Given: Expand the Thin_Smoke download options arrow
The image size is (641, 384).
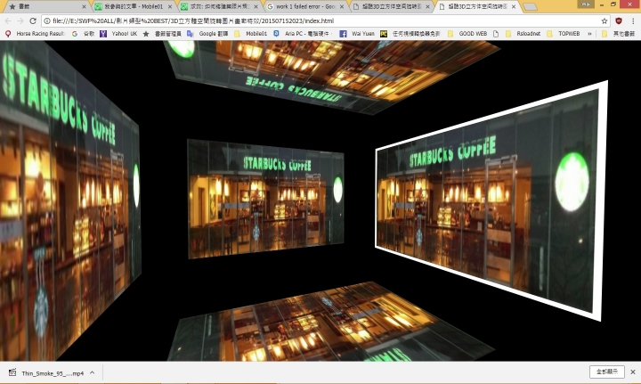Looking at the screenshot, I should click(x=92, y=372).
